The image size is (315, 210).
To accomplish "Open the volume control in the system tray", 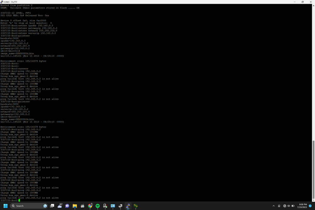I will (289, 206).
